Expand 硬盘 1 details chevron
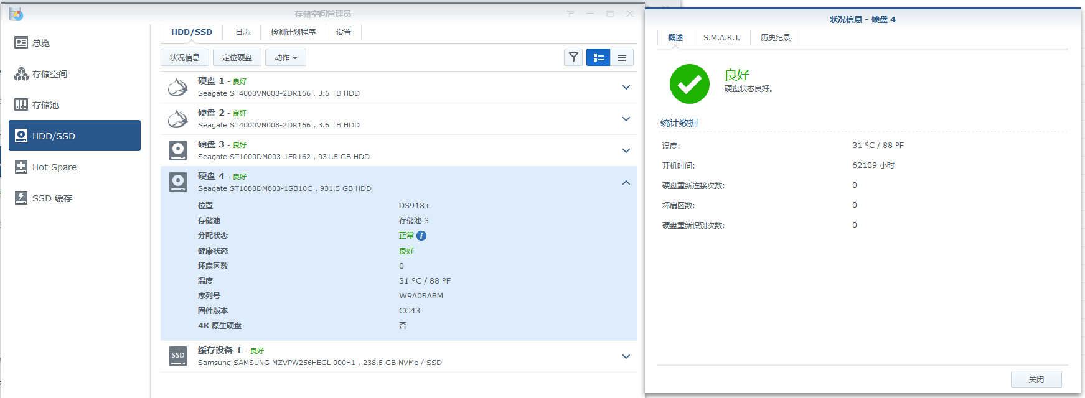This screenshot has width=1085, height=398. point(626,87)
